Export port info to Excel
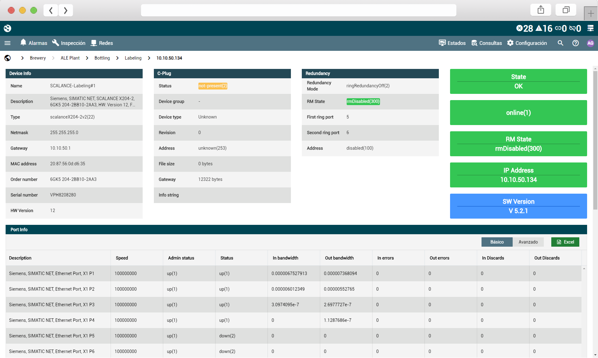This screenshot has height=358, width=598. [565, 242]
